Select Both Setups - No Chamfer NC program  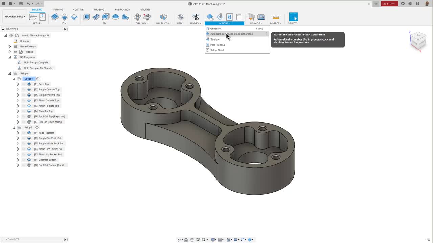click(39, 68)
